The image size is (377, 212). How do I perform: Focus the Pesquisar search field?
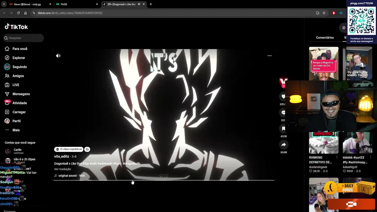tap(24, 38)
